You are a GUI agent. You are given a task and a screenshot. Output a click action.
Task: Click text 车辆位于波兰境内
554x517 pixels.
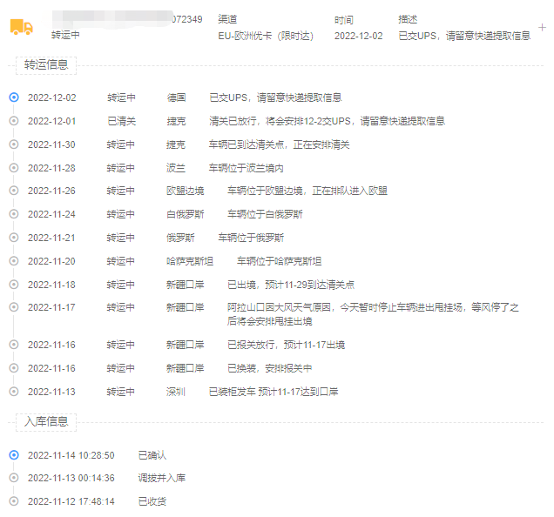point(246,168)
